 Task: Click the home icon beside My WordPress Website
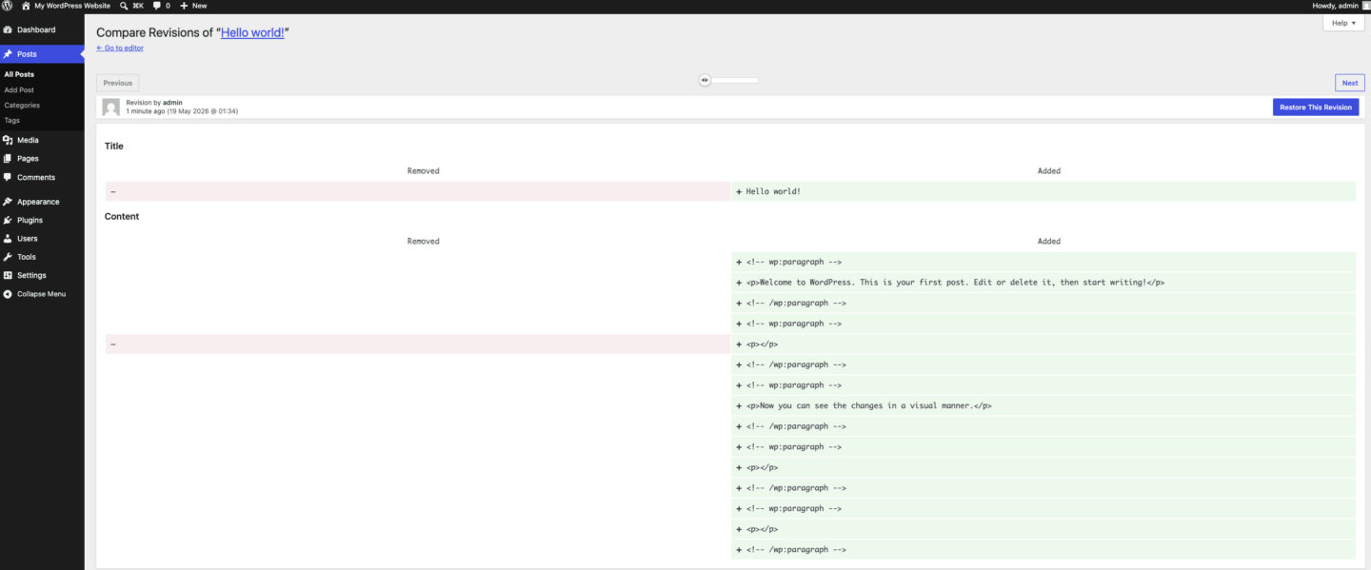27,6
